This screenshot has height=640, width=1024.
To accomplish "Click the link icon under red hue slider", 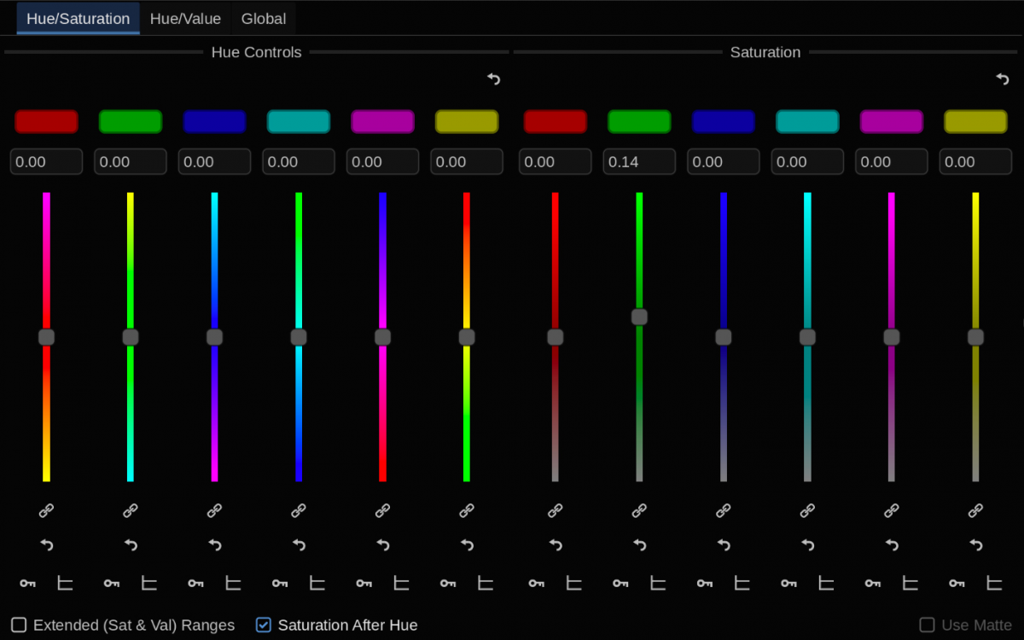I will pyautogui.click(x=46, y=510).
